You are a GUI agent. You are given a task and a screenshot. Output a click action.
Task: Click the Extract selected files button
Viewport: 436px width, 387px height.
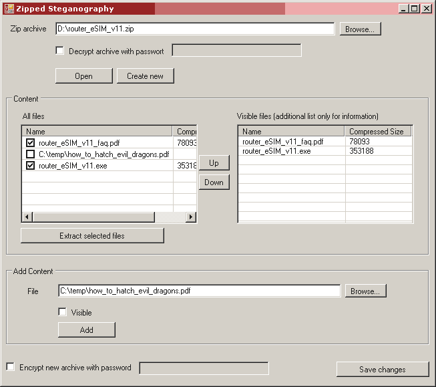tap(92, 236)
